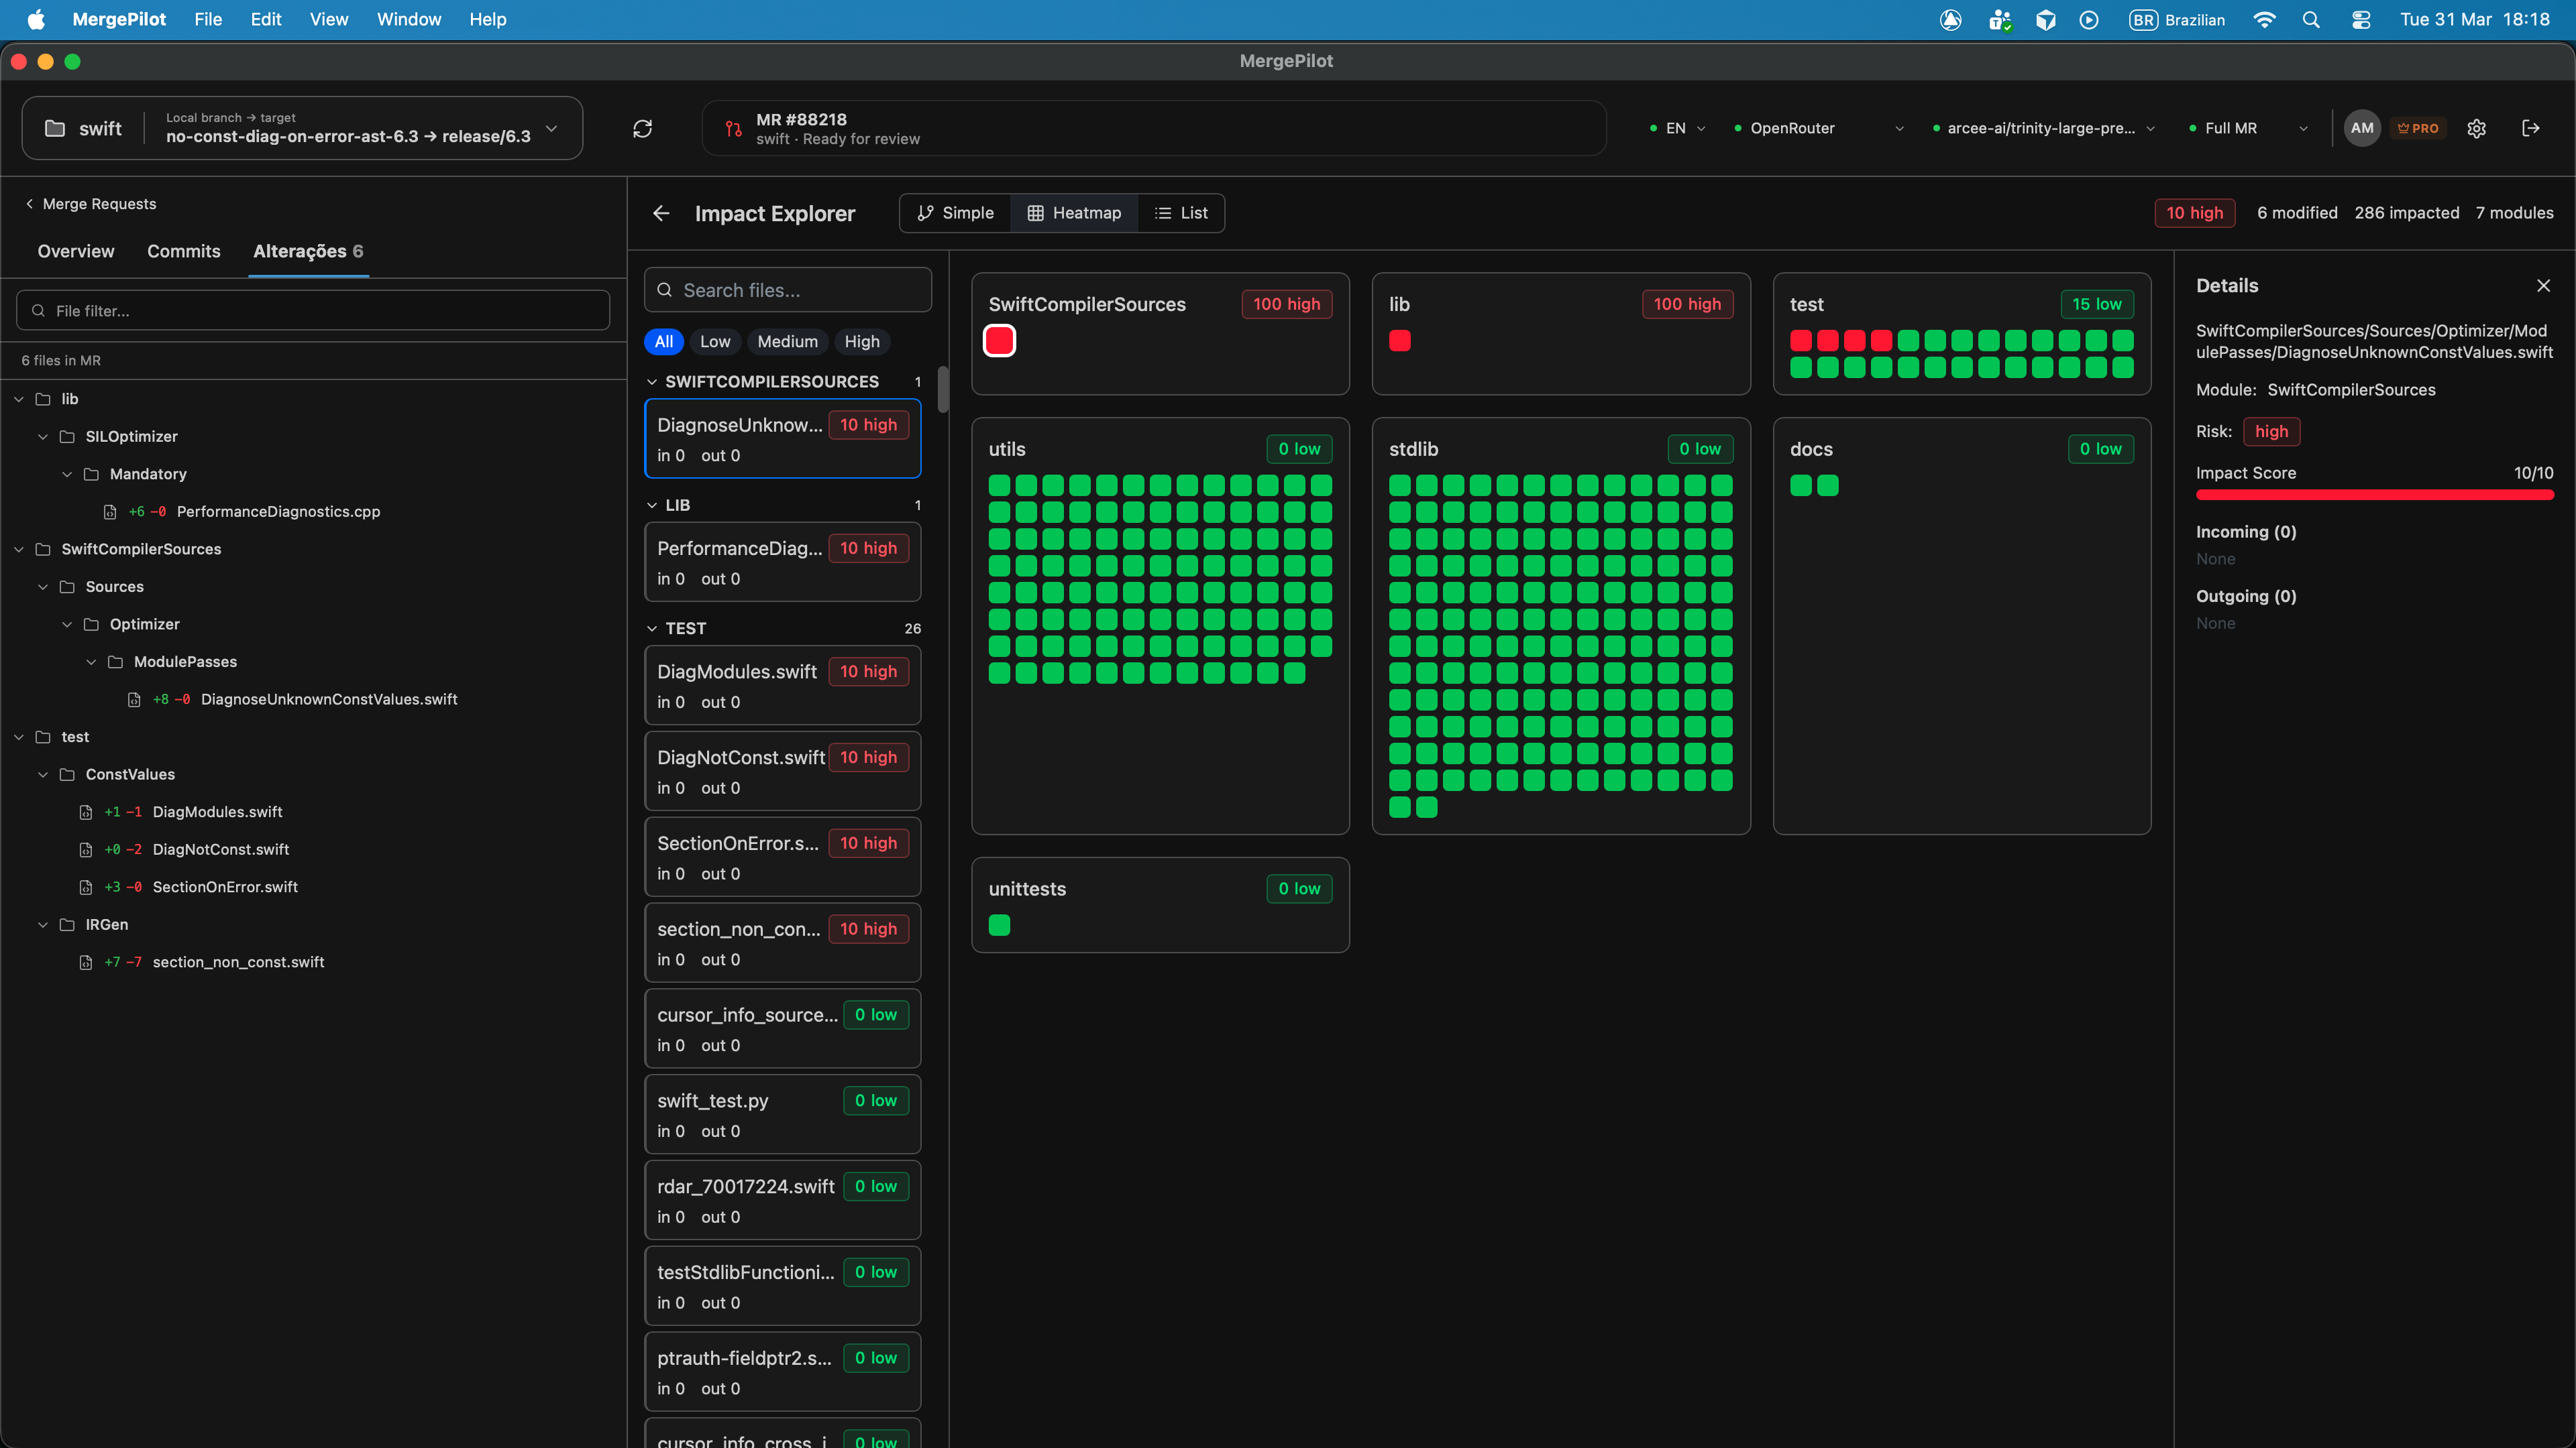Enable the Medium severity filter
This screenshot has height=1448, width=2576.
(x=787, y=341)
